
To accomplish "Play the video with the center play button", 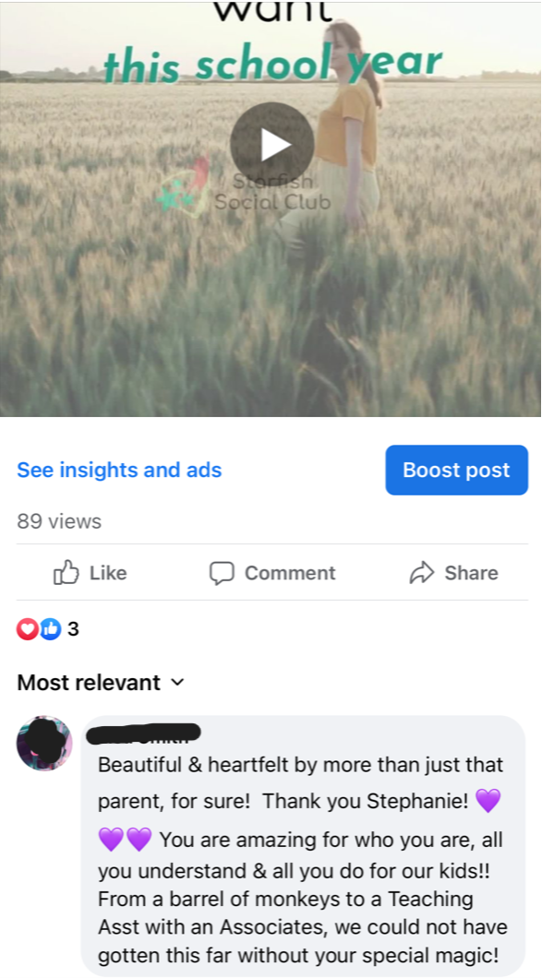I will (271, 144).
